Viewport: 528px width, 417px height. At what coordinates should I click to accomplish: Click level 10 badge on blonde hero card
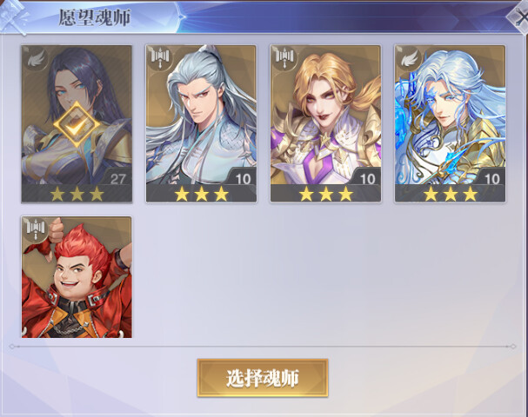367,179
